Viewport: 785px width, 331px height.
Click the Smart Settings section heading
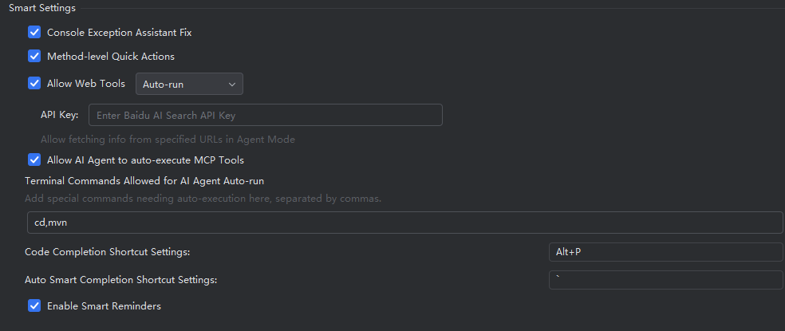coord(41,8)
